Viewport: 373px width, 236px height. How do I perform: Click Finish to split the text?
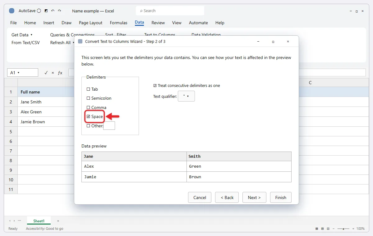[x=281, y=197]
